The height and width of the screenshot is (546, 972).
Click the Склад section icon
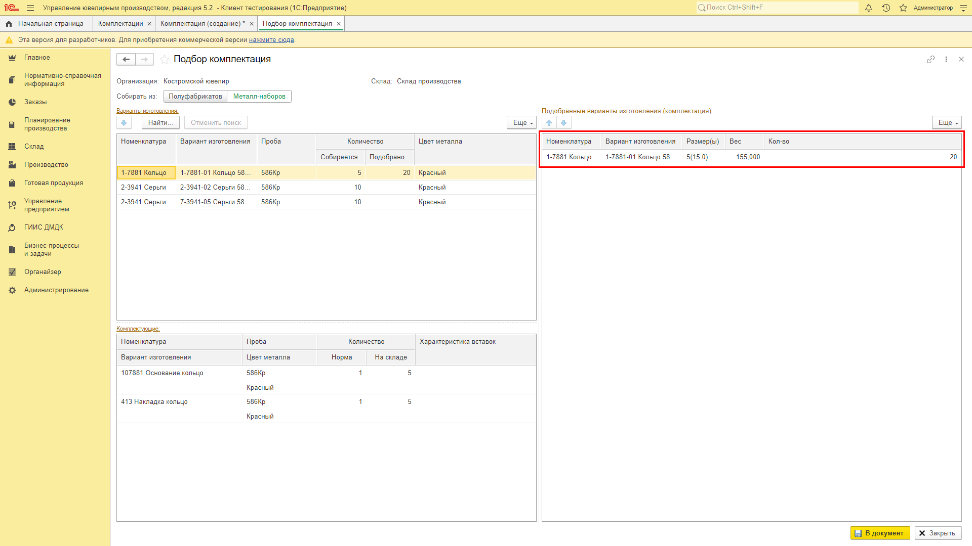pyautogui.click(x=12, y=147)
